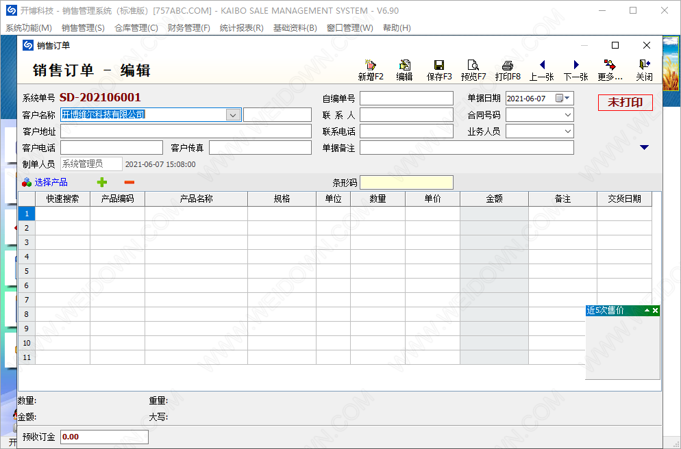Screen dimensions: 681x449
Task: Click the 未打印 status button
Action: tap(625, 102)
